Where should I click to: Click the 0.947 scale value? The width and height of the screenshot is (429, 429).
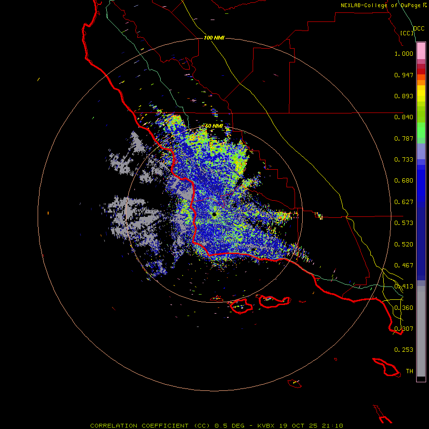click(404, 75)
